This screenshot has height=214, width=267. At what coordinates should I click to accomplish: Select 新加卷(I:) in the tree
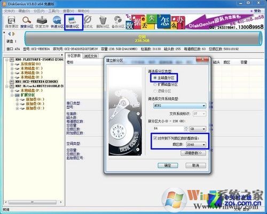pyautogui.click(x=35, y=108)
